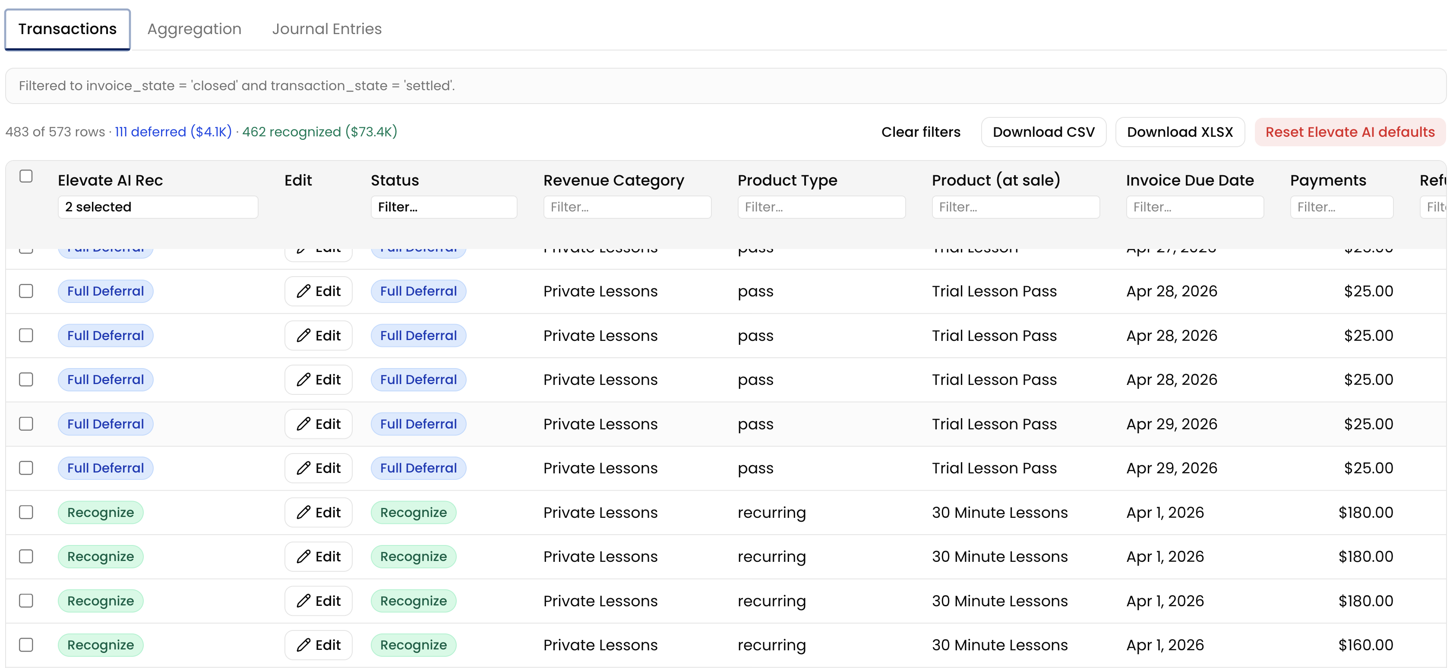Go to the Journal Entries tab

[327, 29]
